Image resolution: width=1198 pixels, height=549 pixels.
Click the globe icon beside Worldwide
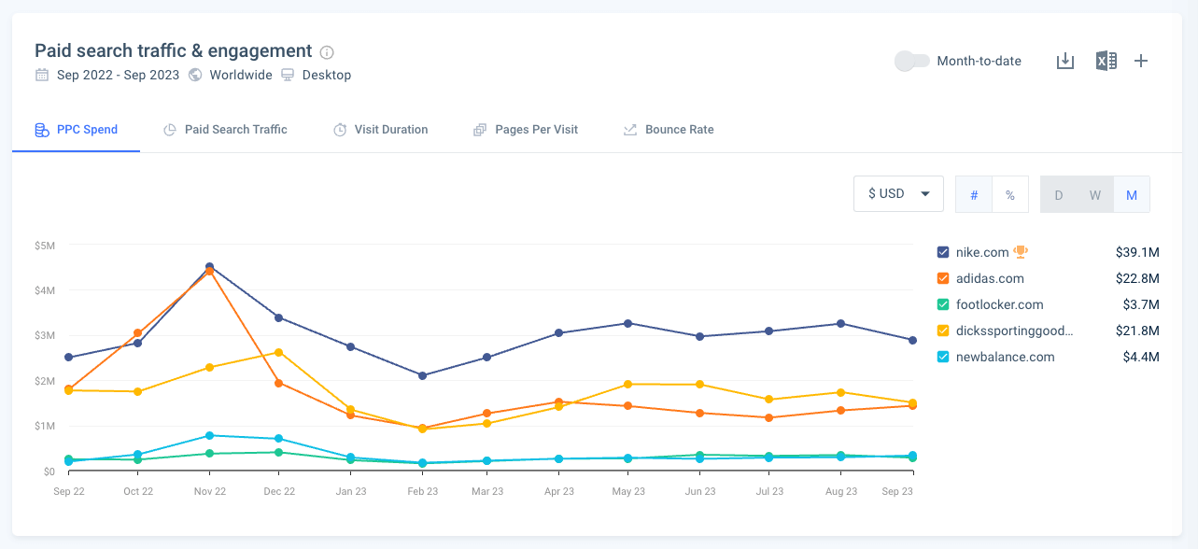[195, 75]
